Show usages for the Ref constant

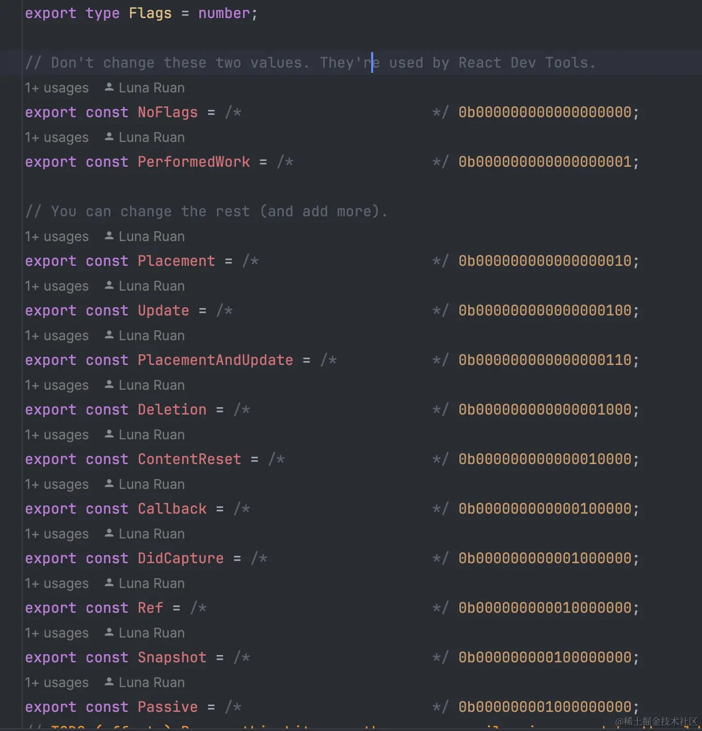57,584
